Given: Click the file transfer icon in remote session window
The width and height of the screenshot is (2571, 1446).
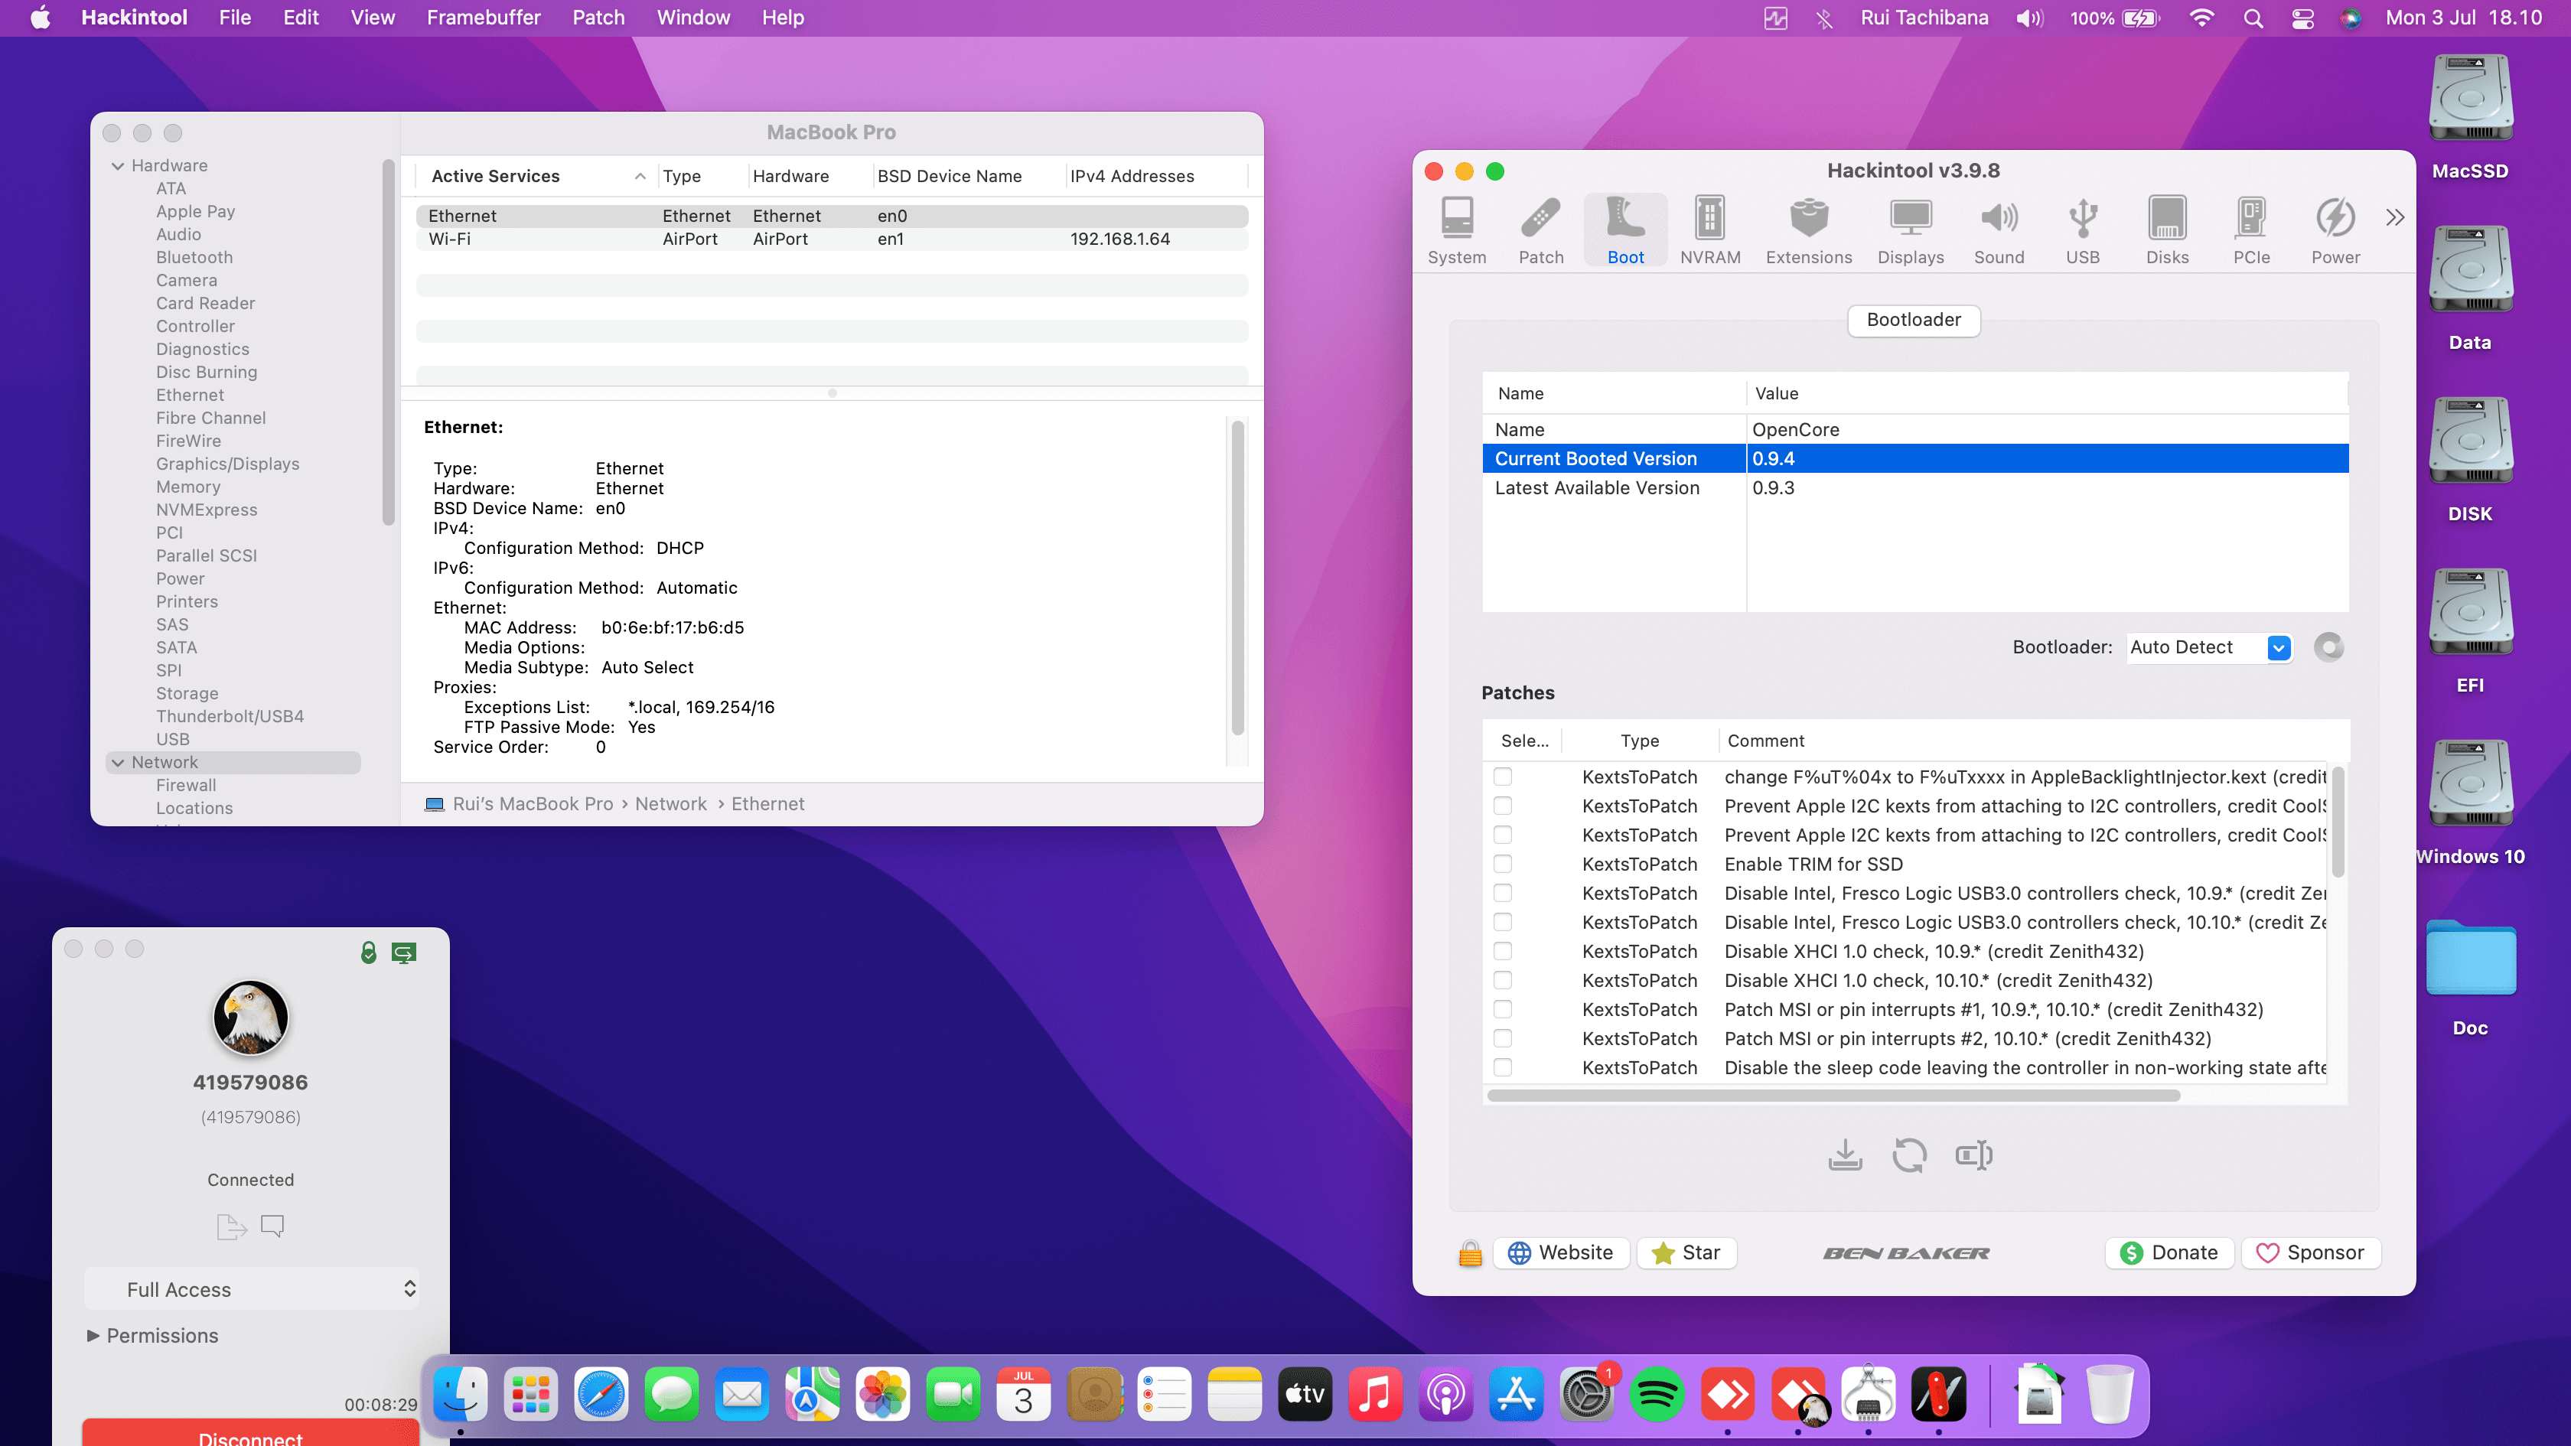Looking at the screenshot, I should tap(232, 1226).
